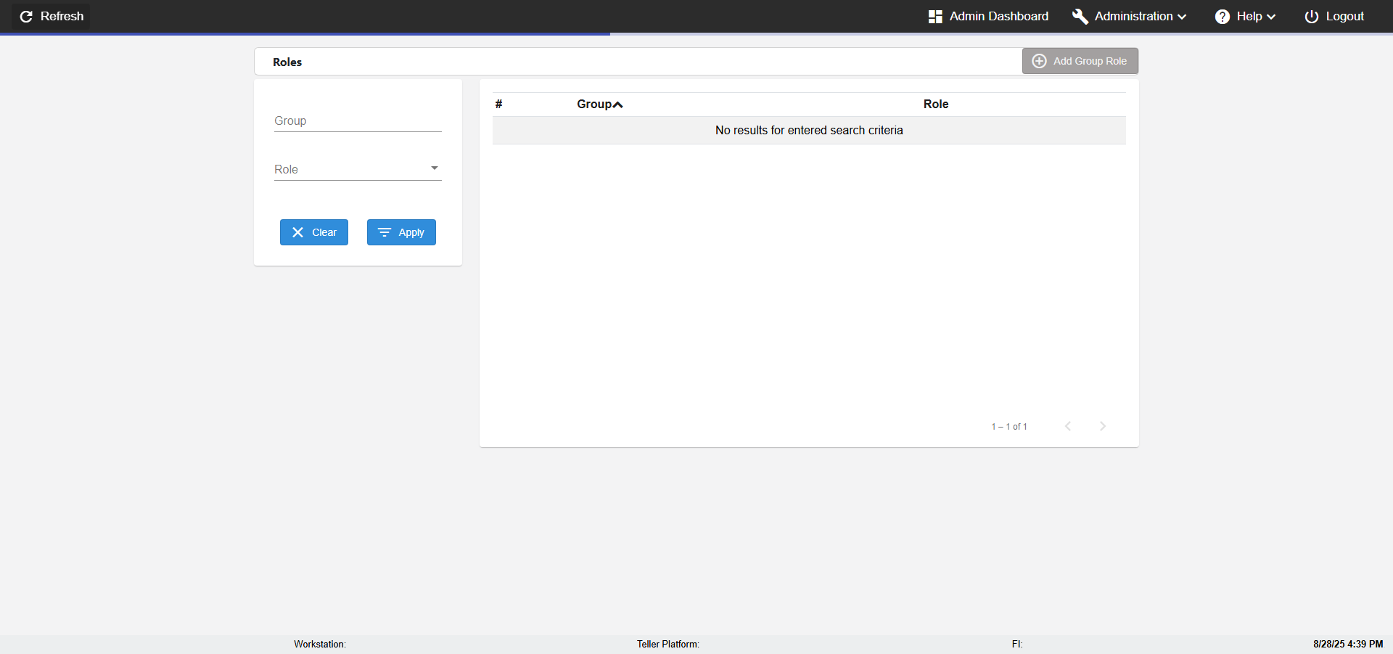Clear the filter criteria
This screenshot has width=1393, height=654.
(314, 232)
